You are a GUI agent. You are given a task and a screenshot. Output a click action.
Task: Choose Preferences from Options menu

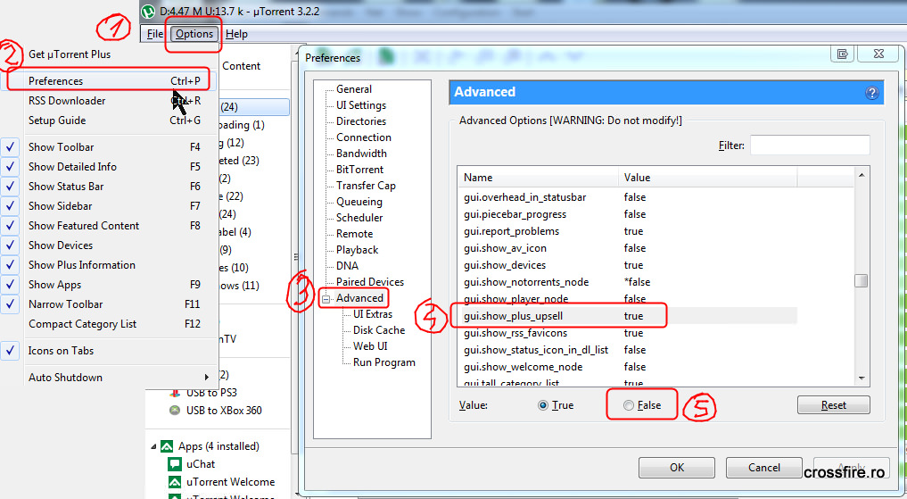pyautogui.click(x=108, y=81)
